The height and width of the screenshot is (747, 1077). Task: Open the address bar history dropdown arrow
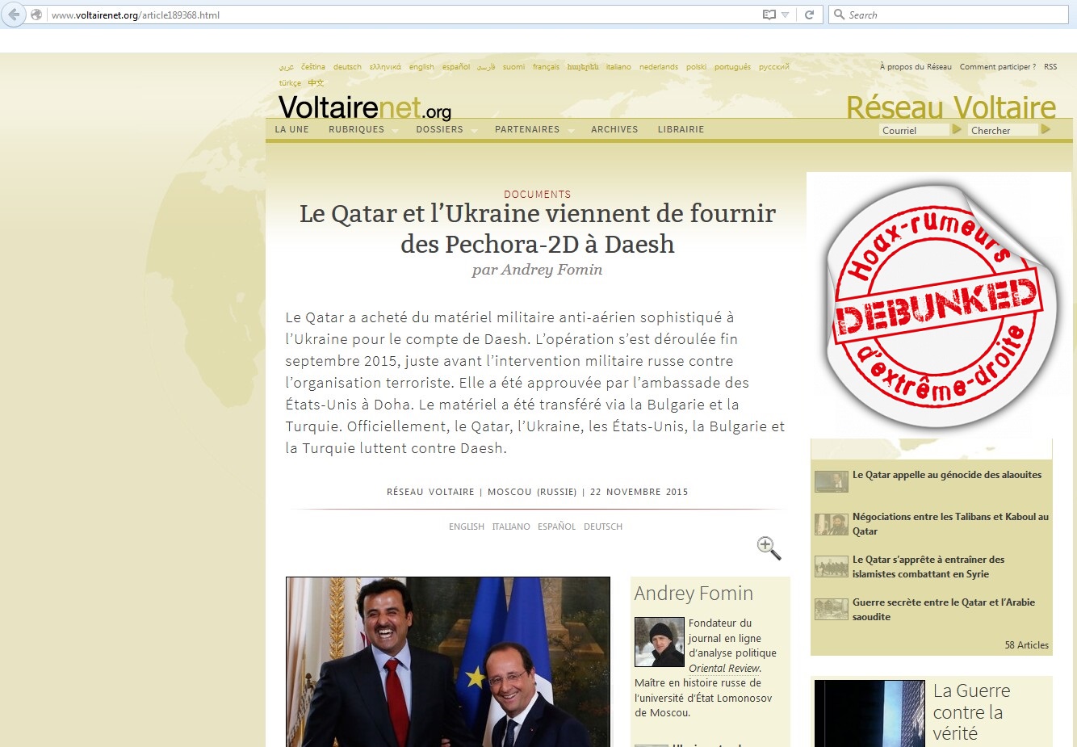click(x=785, y=15)
